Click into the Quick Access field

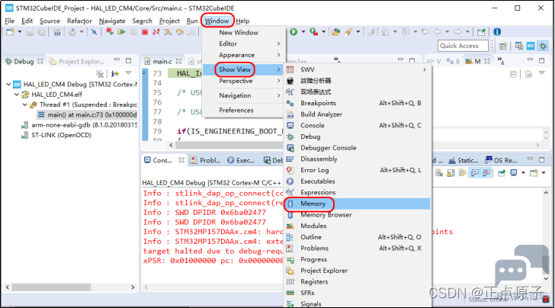tap(463, 46)
